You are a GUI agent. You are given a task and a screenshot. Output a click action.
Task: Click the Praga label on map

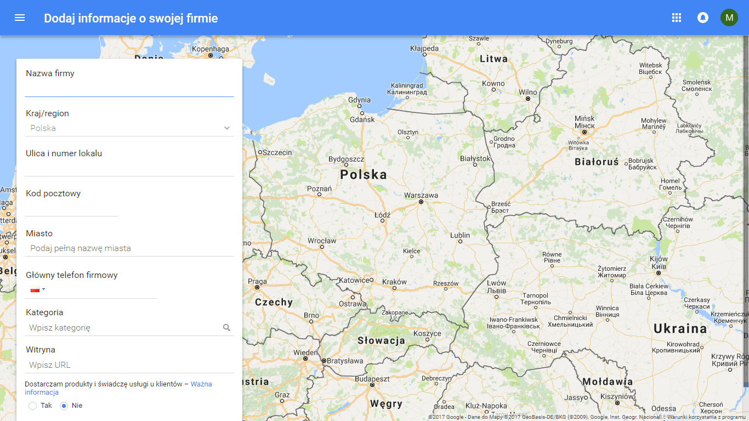[257, 282]
